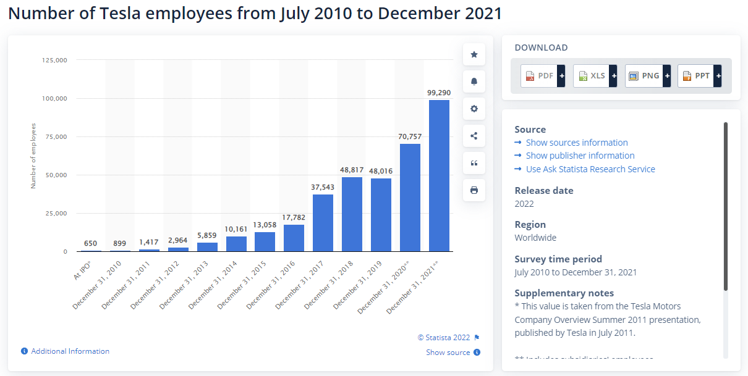Click info icon beside Additional Information
This screenshot has height=376, width=748.
click(x=25, y=351)
